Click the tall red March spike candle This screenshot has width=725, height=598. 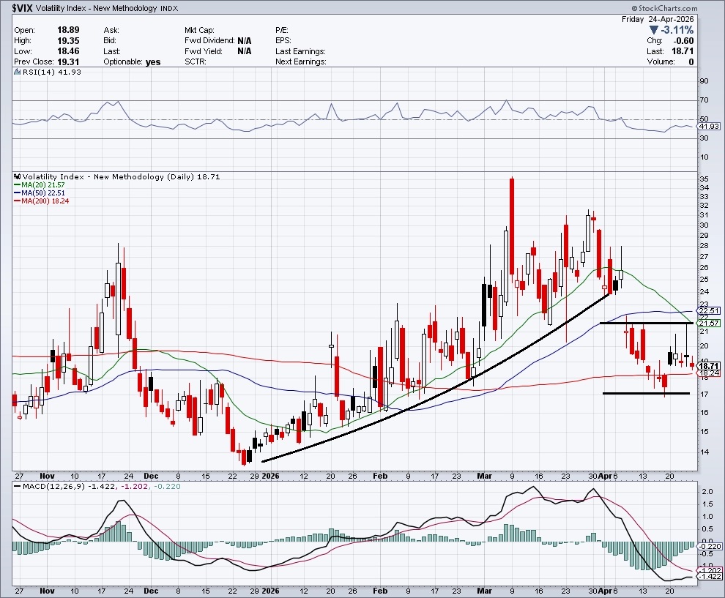tap(510, 220)
